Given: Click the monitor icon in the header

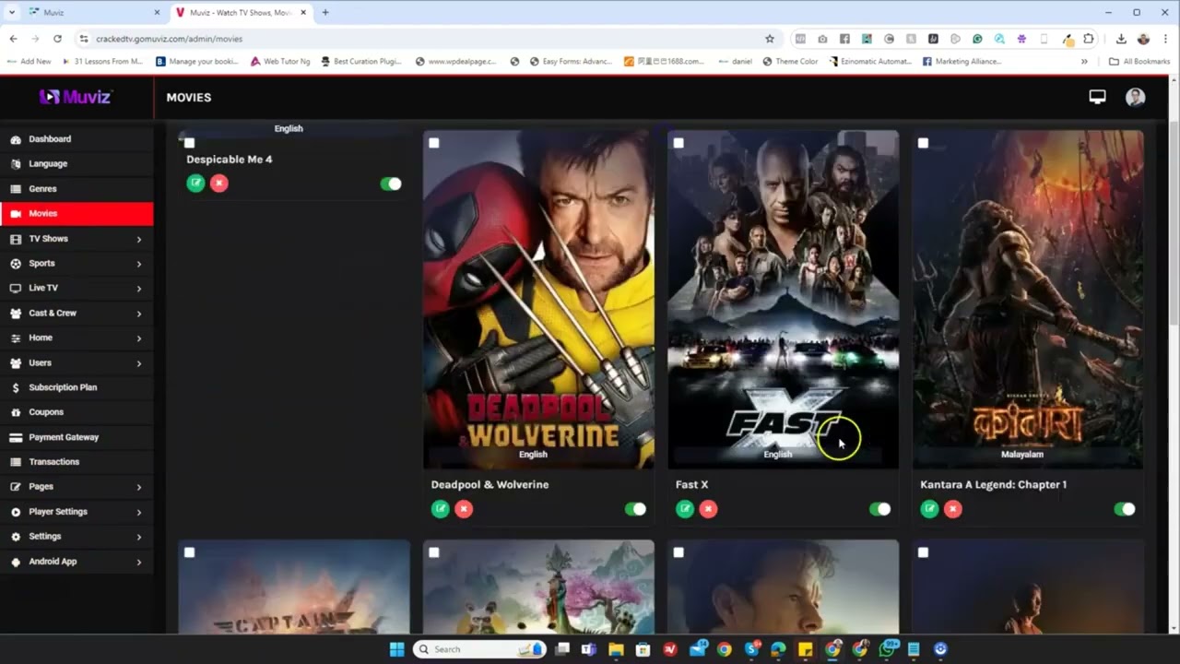Looking at the screenshot, I should [x=1097, y=97].
